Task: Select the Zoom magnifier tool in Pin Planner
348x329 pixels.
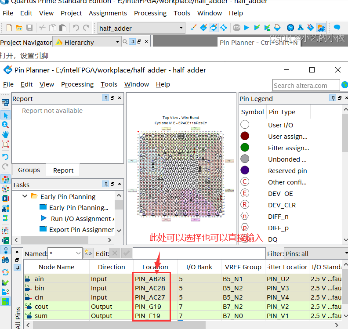Action: (x=5, y=125)
